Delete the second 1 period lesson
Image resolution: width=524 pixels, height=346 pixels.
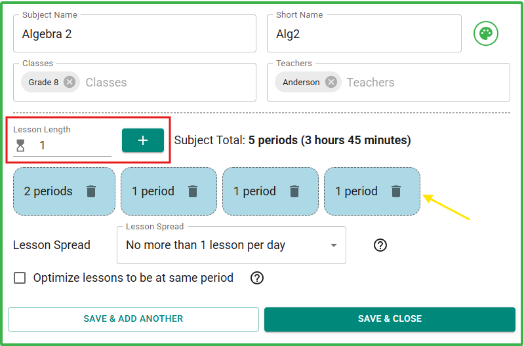[x=294, y=191]
